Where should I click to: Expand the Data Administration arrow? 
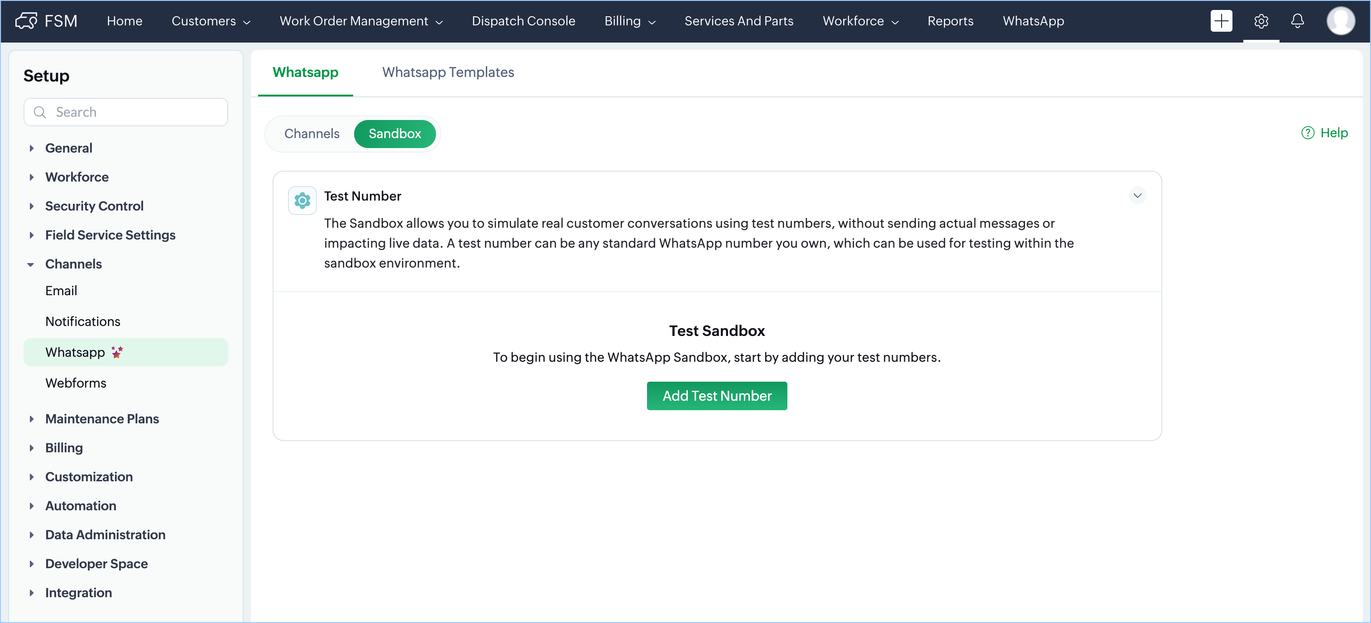[31, 534]
